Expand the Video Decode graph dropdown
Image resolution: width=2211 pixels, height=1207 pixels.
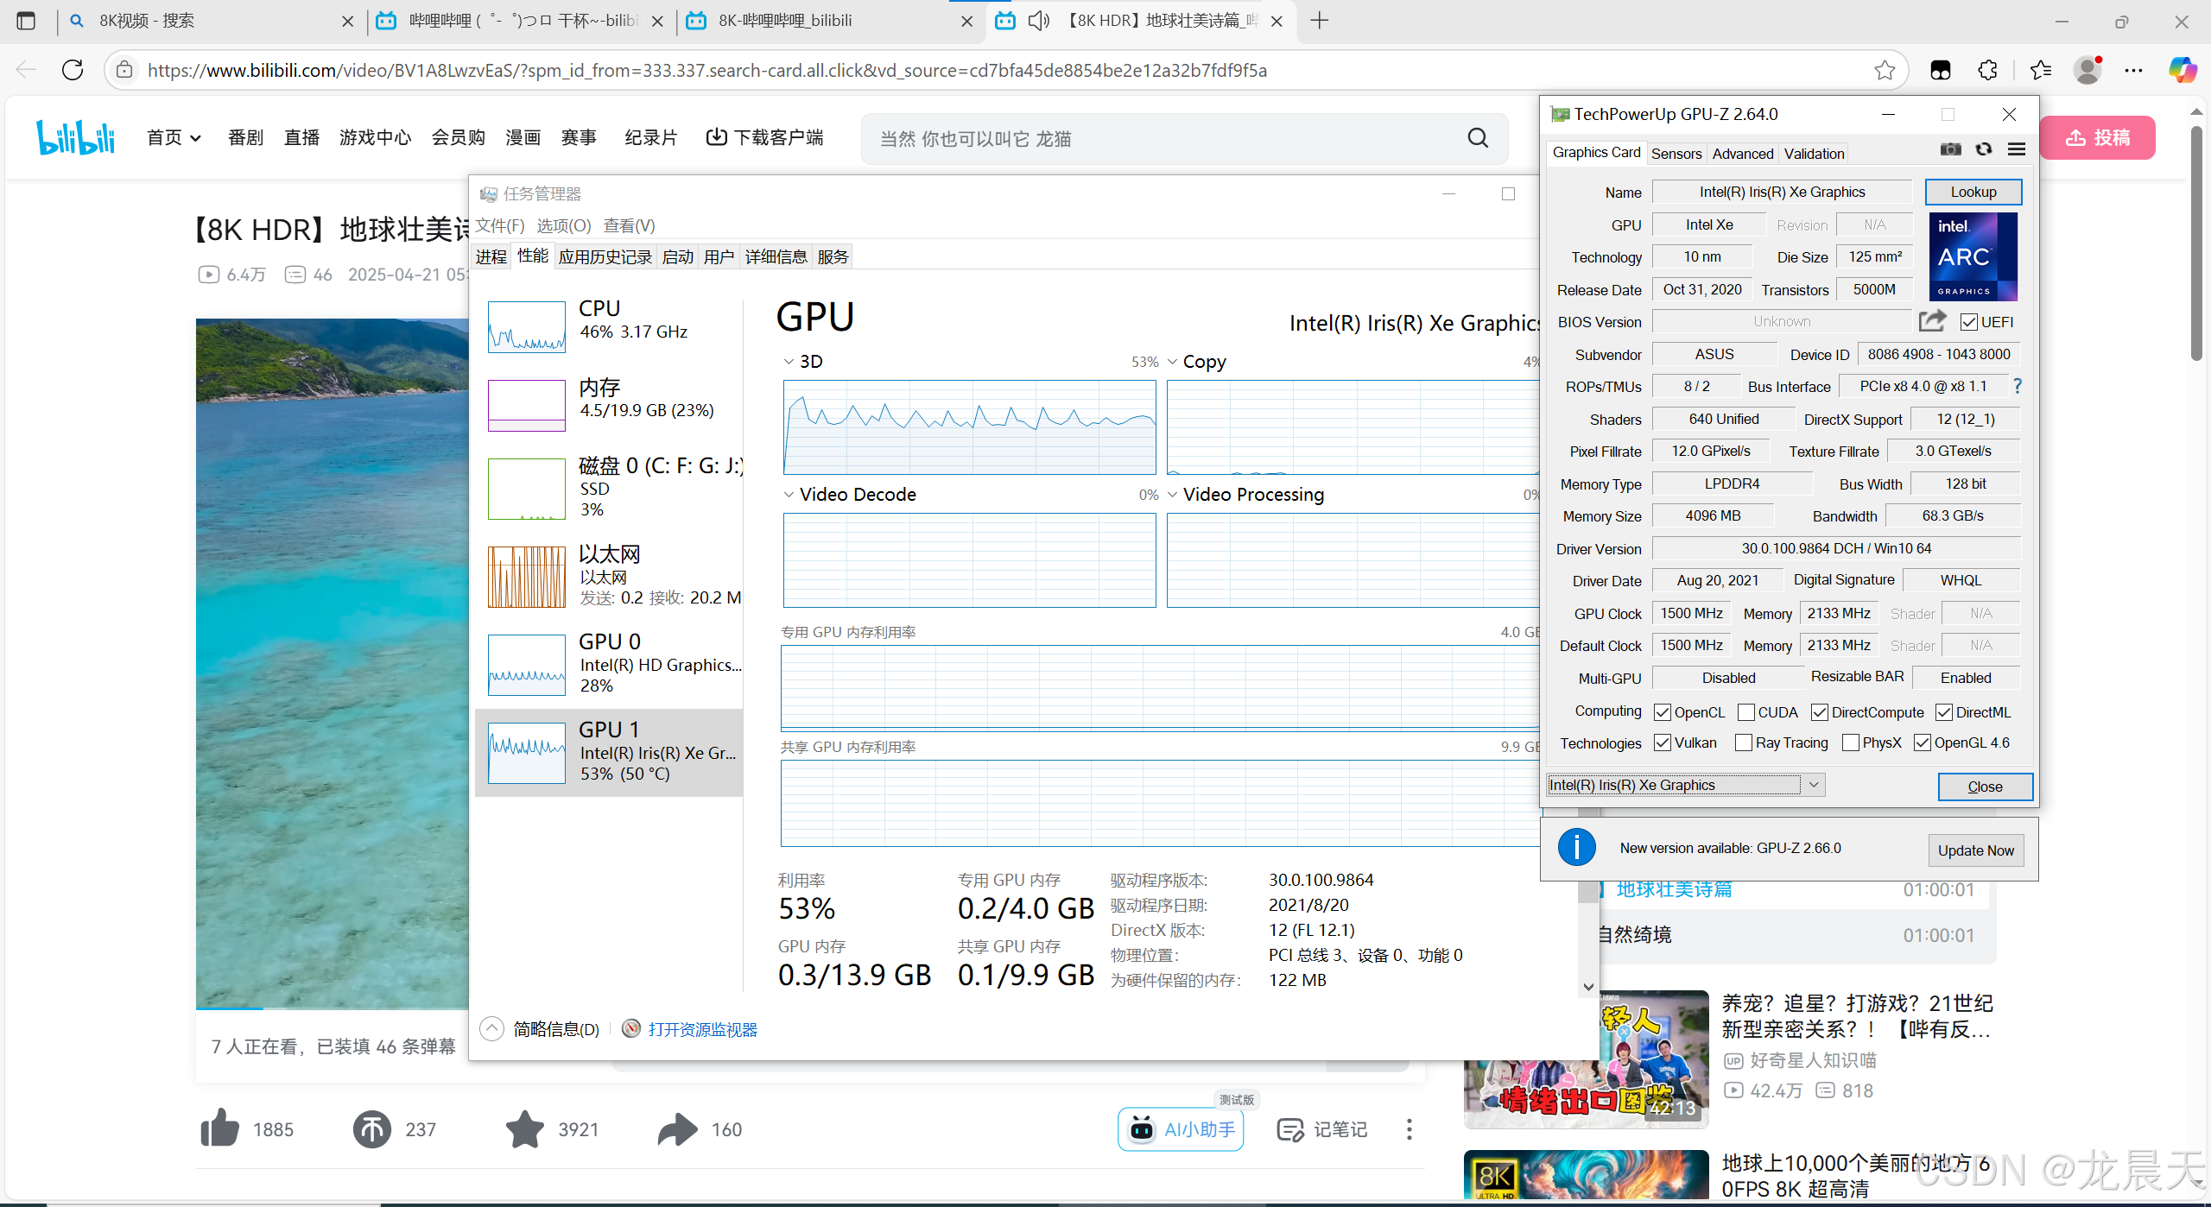coord(789,495)
